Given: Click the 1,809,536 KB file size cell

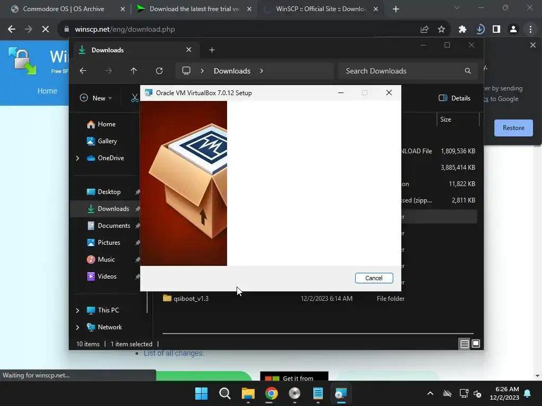Looking at the screenshot, I should pyautogui.click(x=458, y=151).
